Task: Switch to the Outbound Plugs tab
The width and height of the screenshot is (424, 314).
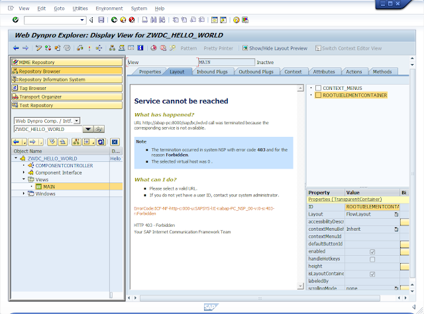Action: click(x=256, y=72)
